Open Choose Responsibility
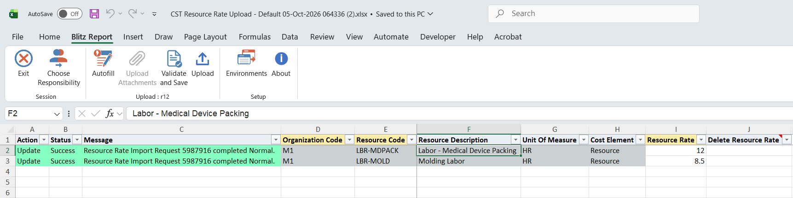 (x=58, y=68)
